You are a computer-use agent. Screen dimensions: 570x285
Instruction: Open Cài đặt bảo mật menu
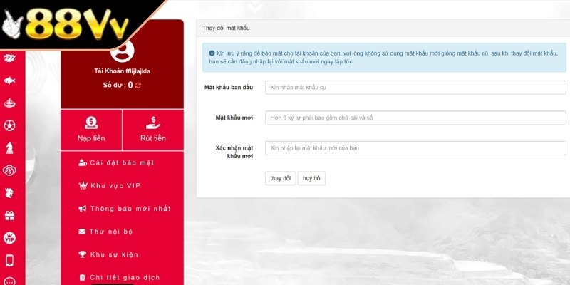pyautogui.click(x=117, y=163)
